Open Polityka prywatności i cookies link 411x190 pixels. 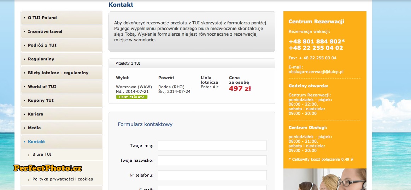click(x=63, y=179)
